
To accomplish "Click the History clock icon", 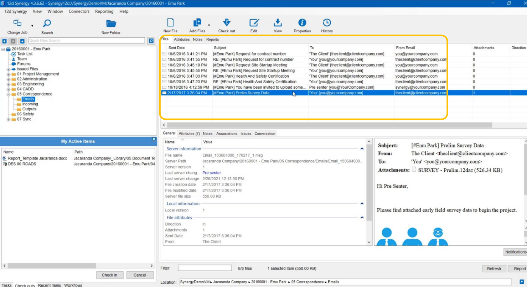I will click(x=327, y=23).
